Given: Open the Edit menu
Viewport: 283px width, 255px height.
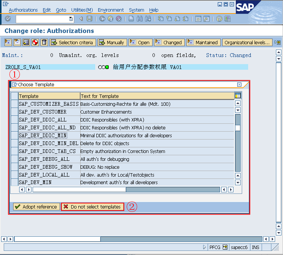Looking at the screenshot, I should pos(46,10).
